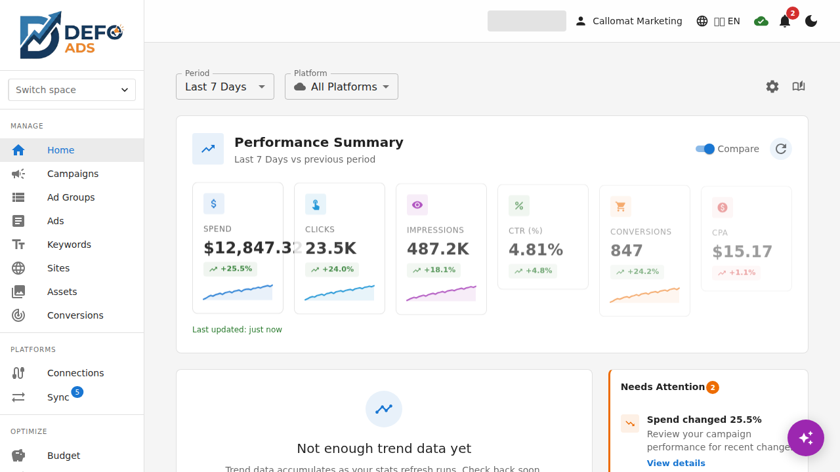Open Sync badge showing 5
This screenshot has width=840, height=472.
(x=77, y=392)
